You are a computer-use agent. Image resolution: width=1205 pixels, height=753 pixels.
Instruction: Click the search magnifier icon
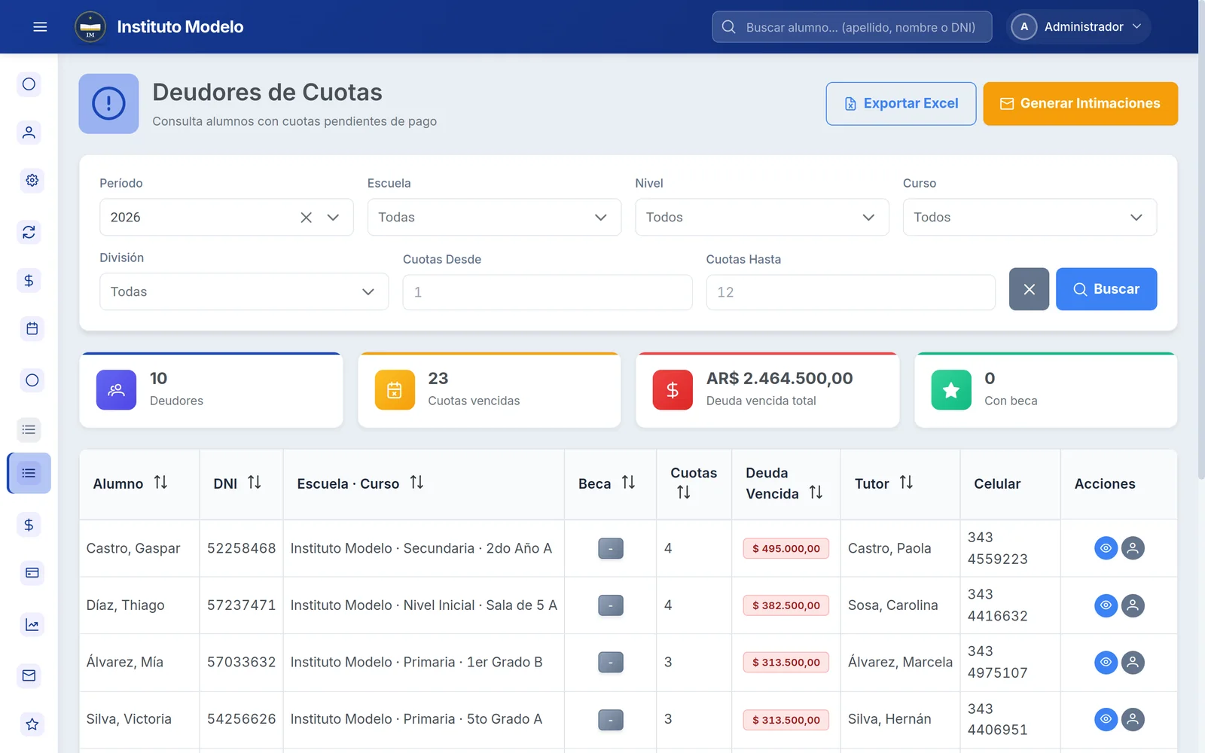pos(728,27)
